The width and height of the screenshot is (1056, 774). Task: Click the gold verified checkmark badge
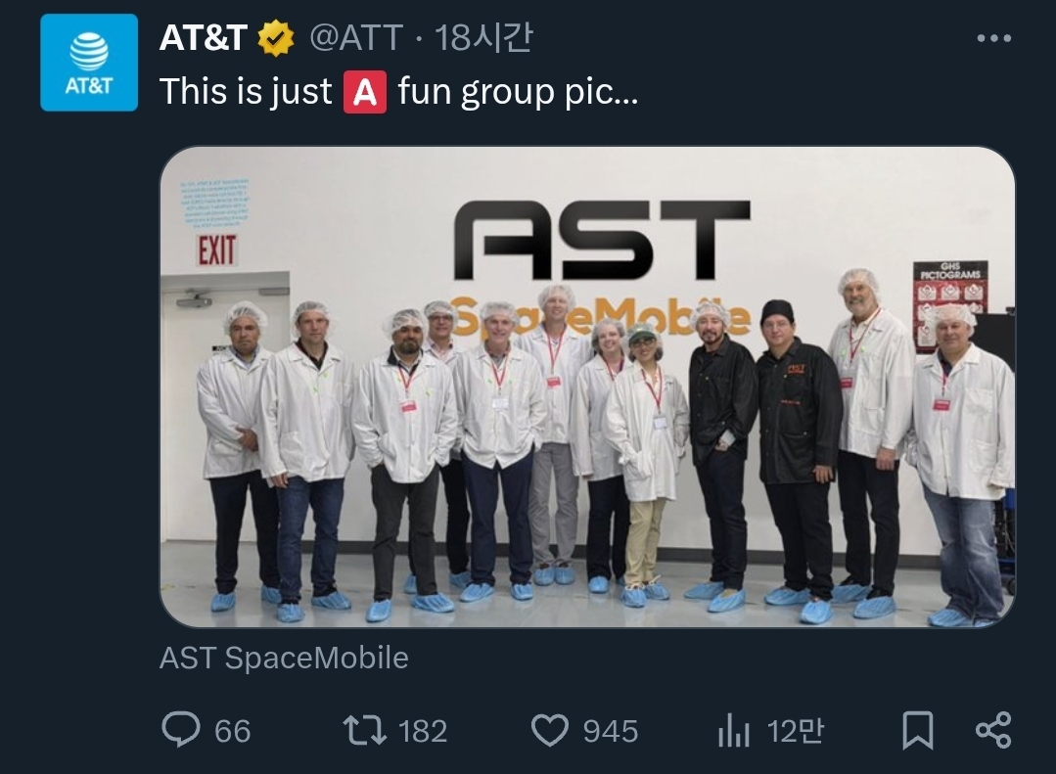[276, 38]
